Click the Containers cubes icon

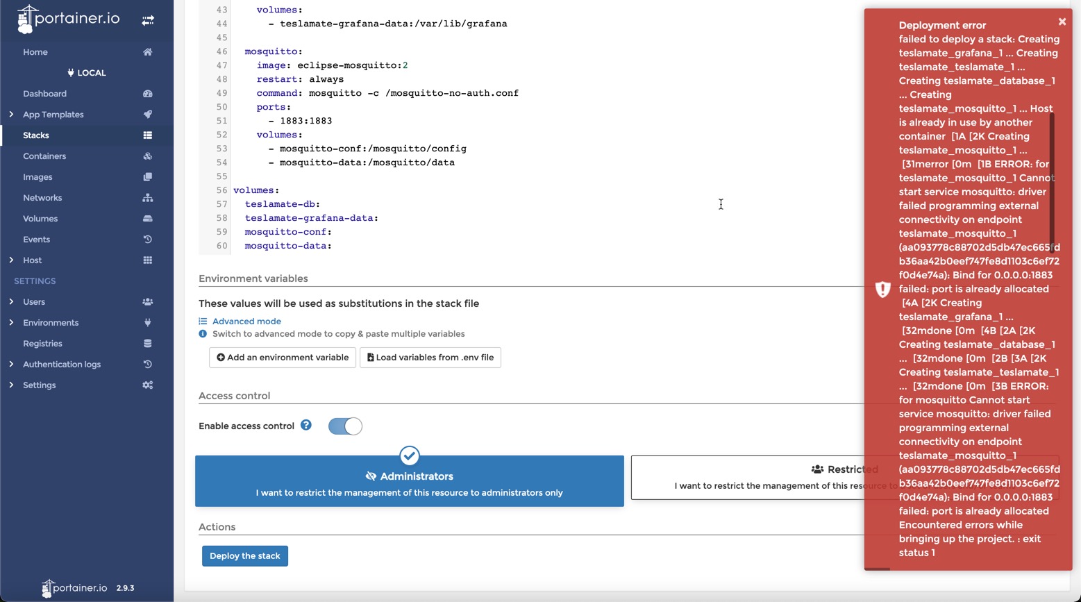pyautogui.click(x=148, y=156)
